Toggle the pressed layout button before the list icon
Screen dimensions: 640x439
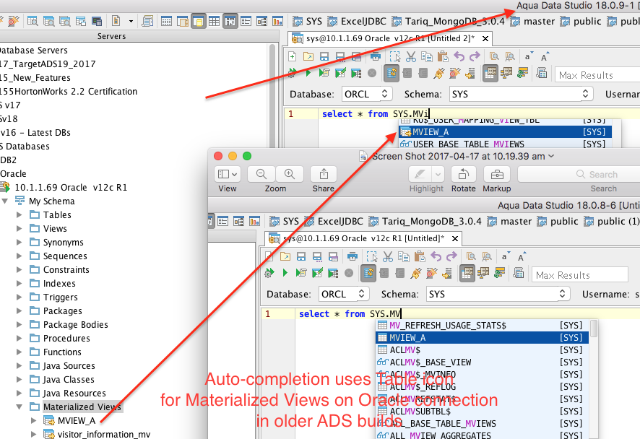point(230,21)
